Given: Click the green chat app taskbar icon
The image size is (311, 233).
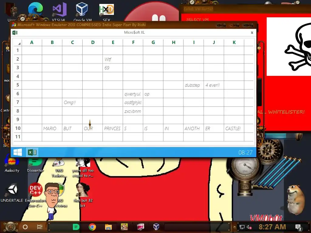Looking at the screenshot, I should click(x=76, y=227).
